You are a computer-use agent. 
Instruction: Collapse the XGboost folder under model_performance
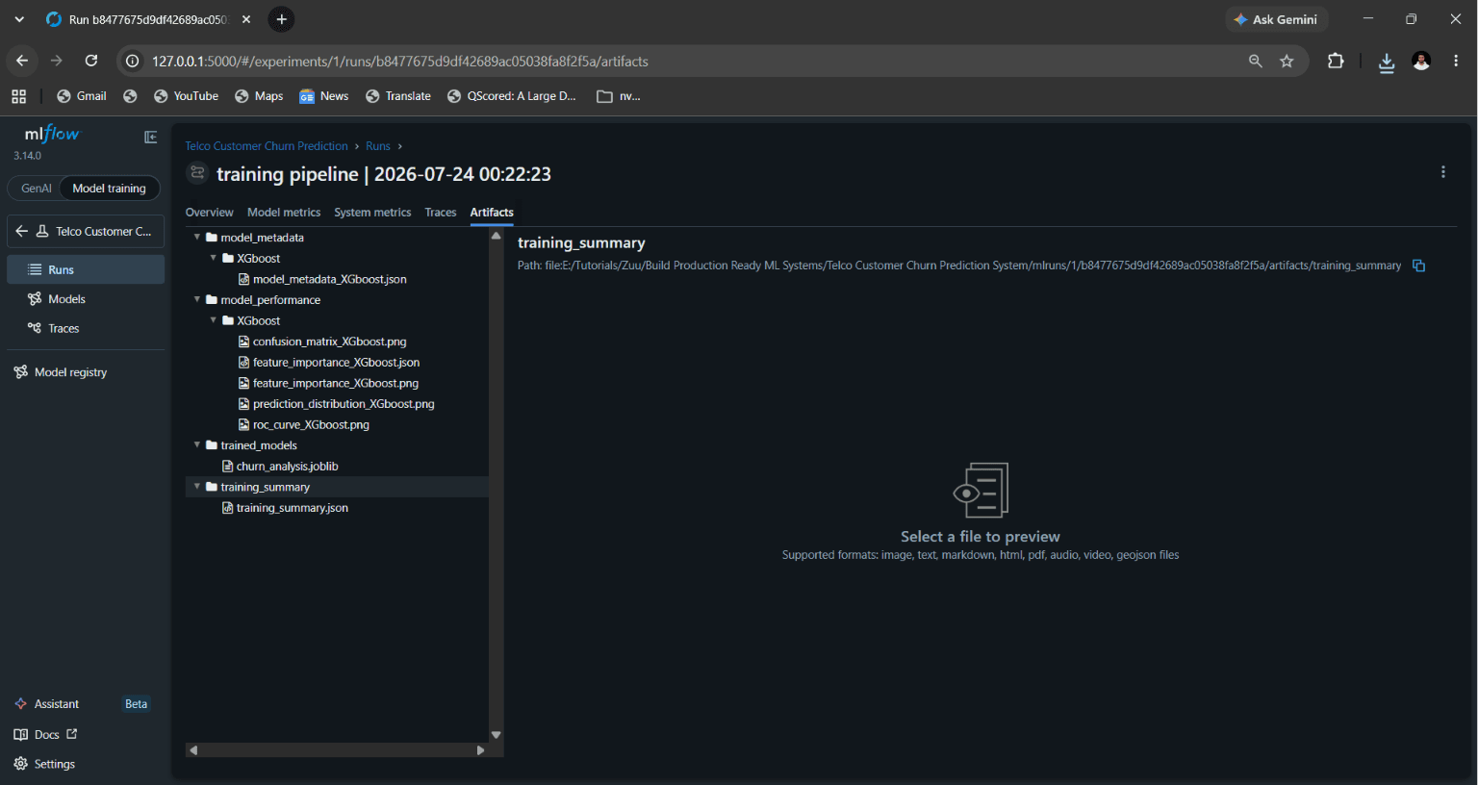tap(214, 320)
